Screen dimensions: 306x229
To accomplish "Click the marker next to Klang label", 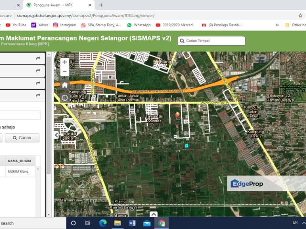I will click(156, 61).
